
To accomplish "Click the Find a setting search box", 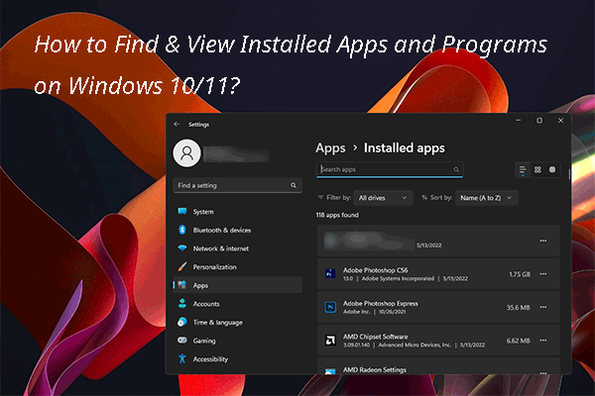I will point(238,185).
